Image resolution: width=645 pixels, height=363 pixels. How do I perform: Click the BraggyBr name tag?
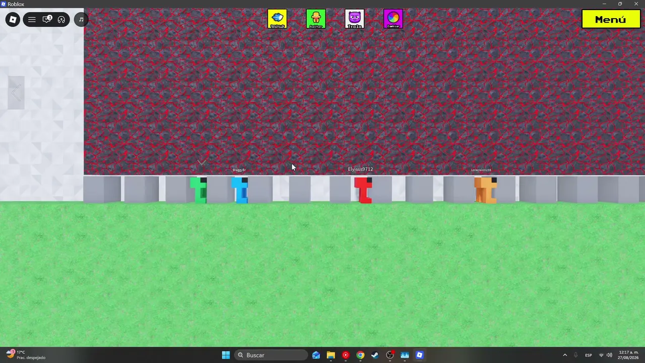pyautogui.click(x=239, y=170)
